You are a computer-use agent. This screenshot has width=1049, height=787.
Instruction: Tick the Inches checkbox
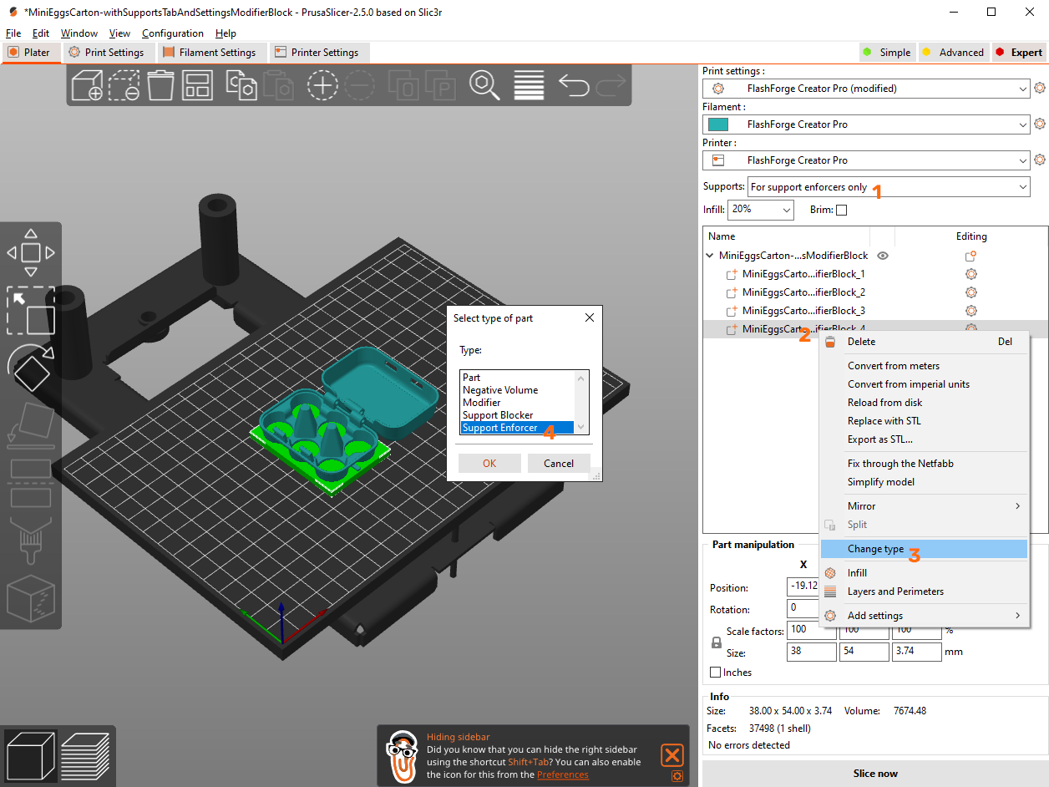click(715, 673)
